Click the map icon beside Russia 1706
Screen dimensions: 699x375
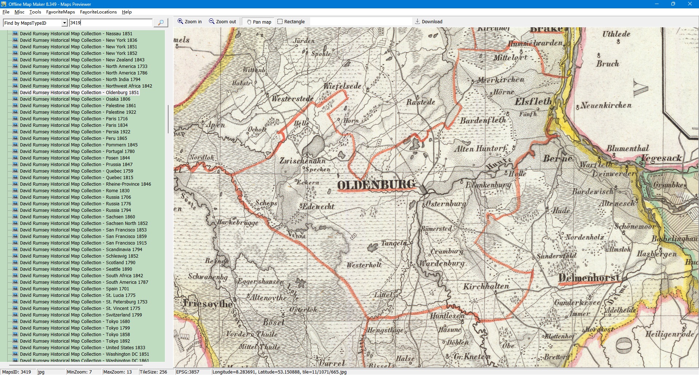(x=15, y=197)
